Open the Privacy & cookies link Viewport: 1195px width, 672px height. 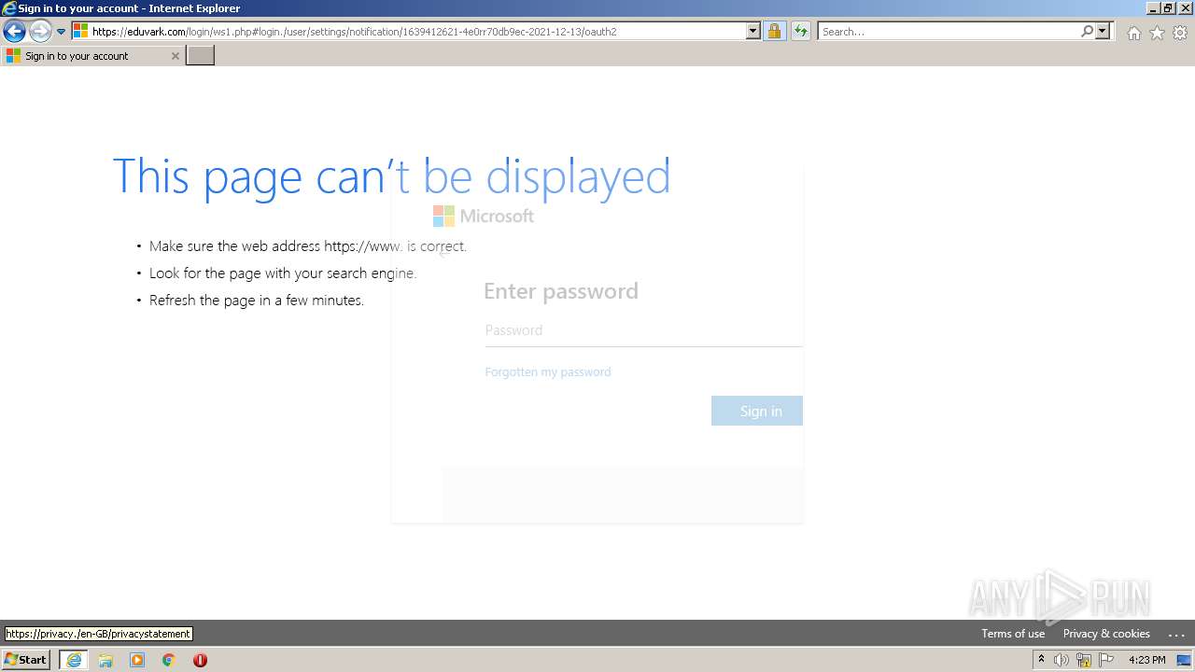[x=1106, y=634]
